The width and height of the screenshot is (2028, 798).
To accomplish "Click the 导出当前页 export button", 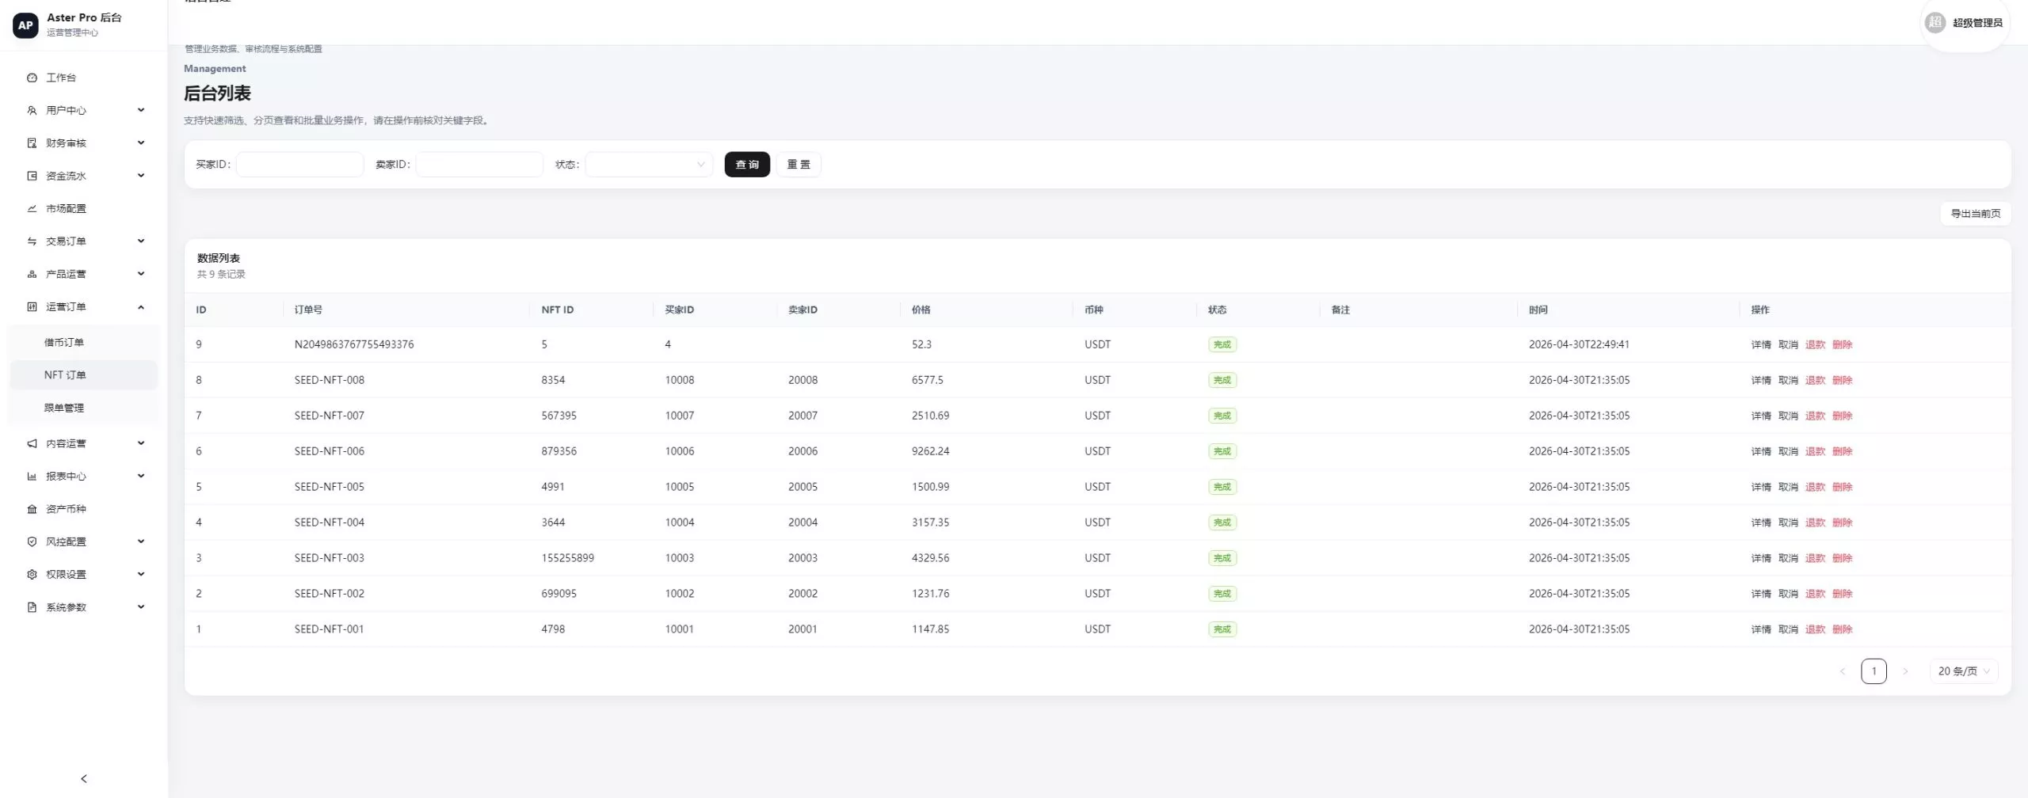I will click(1975, 214).
